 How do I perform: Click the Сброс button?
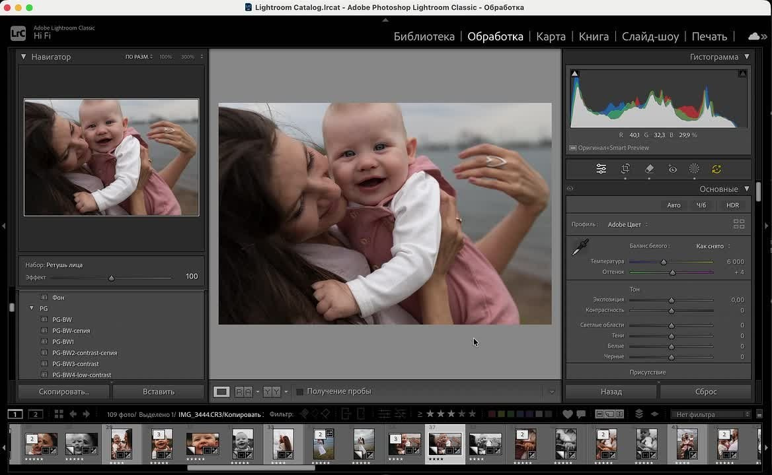(705, 392)
